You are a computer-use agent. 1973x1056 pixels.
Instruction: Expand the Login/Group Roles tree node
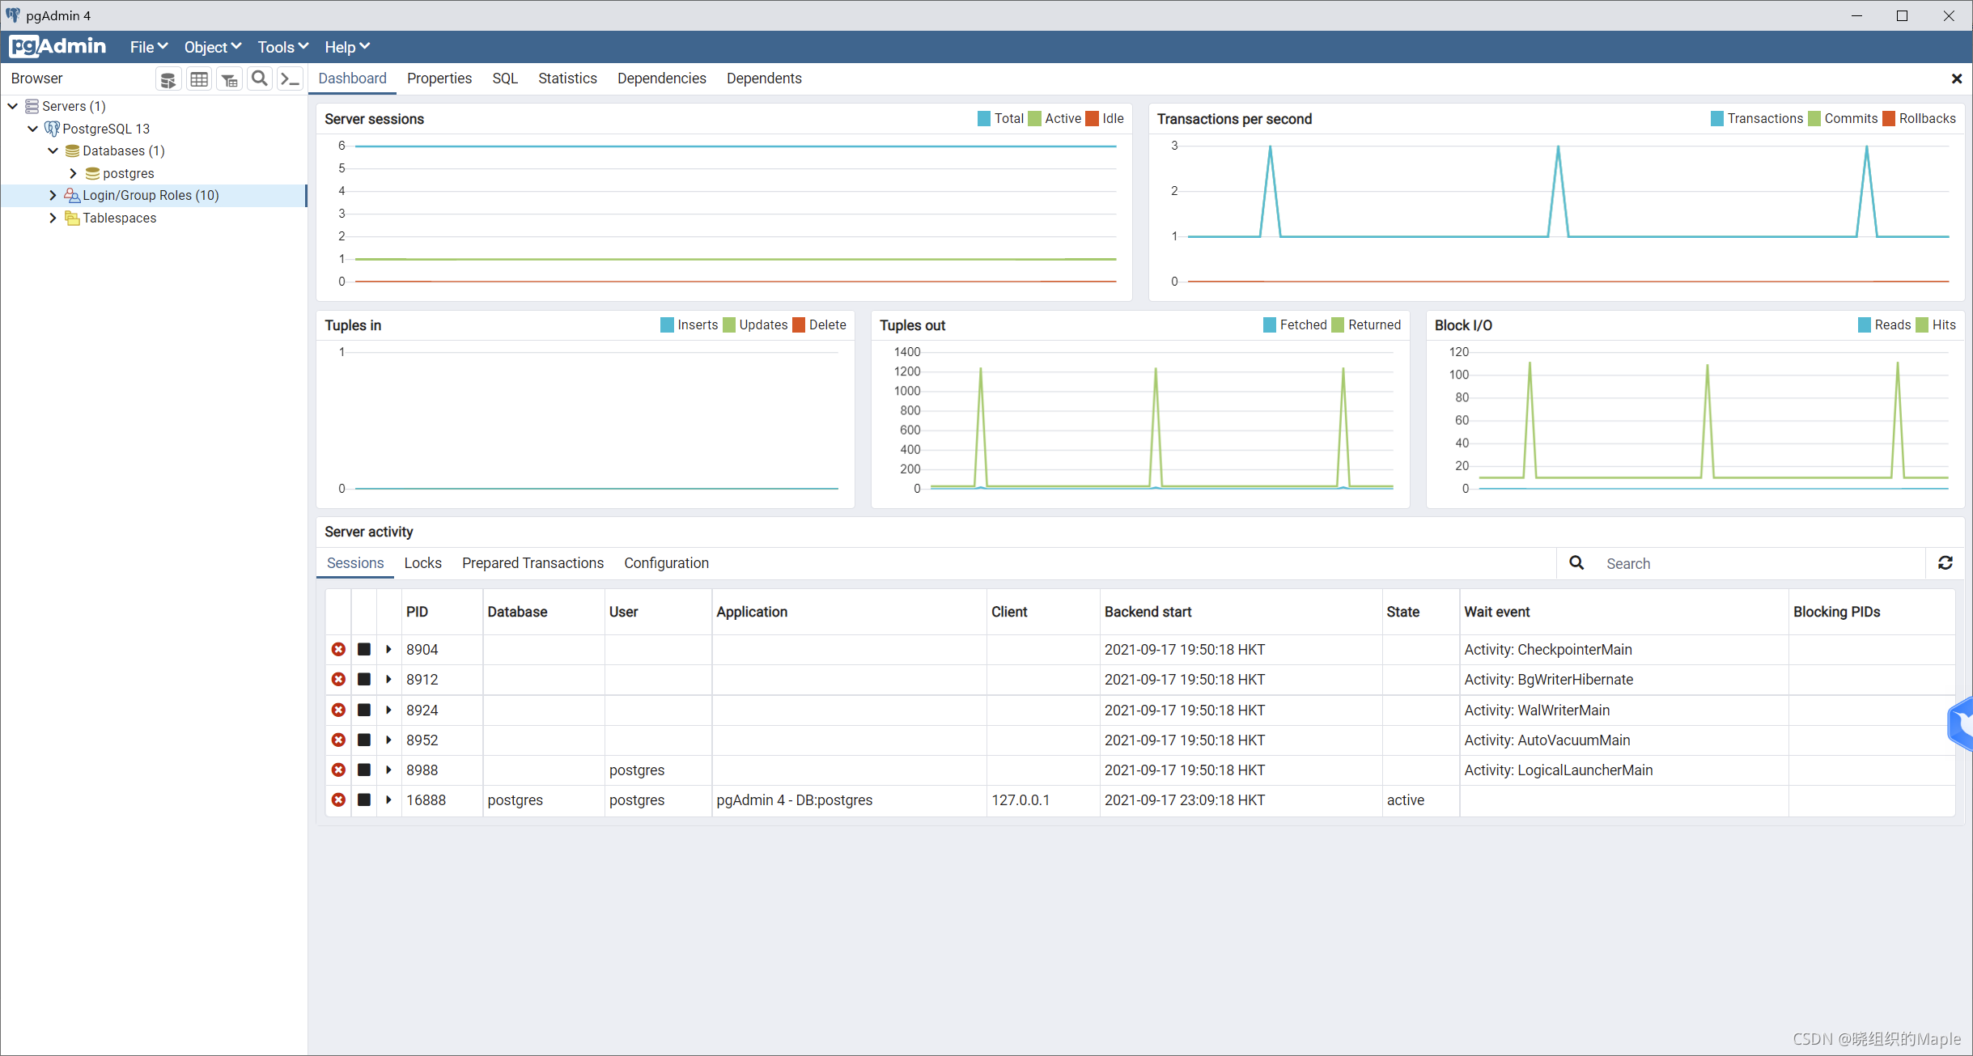pos(53,195)
